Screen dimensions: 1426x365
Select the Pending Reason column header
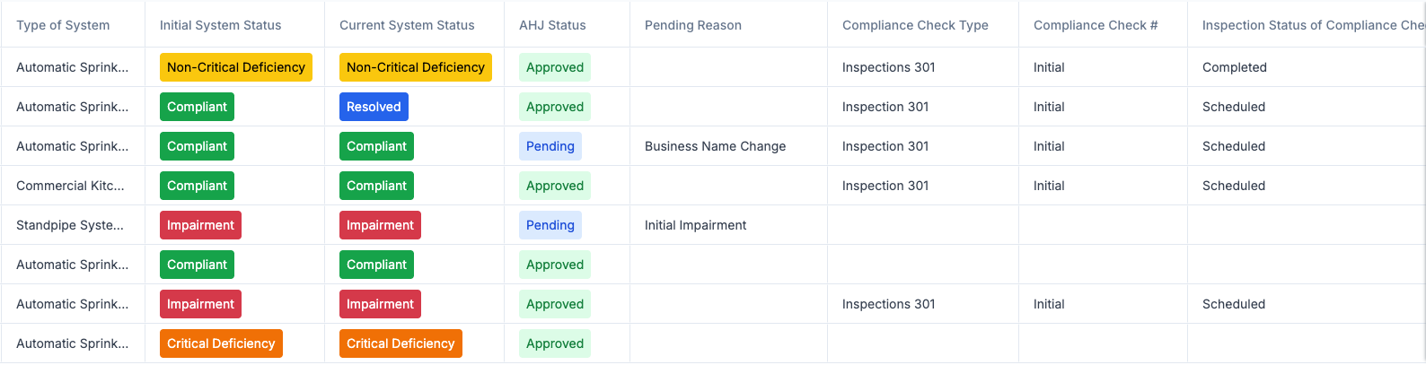pyautogui.click(x=693, y=25)
